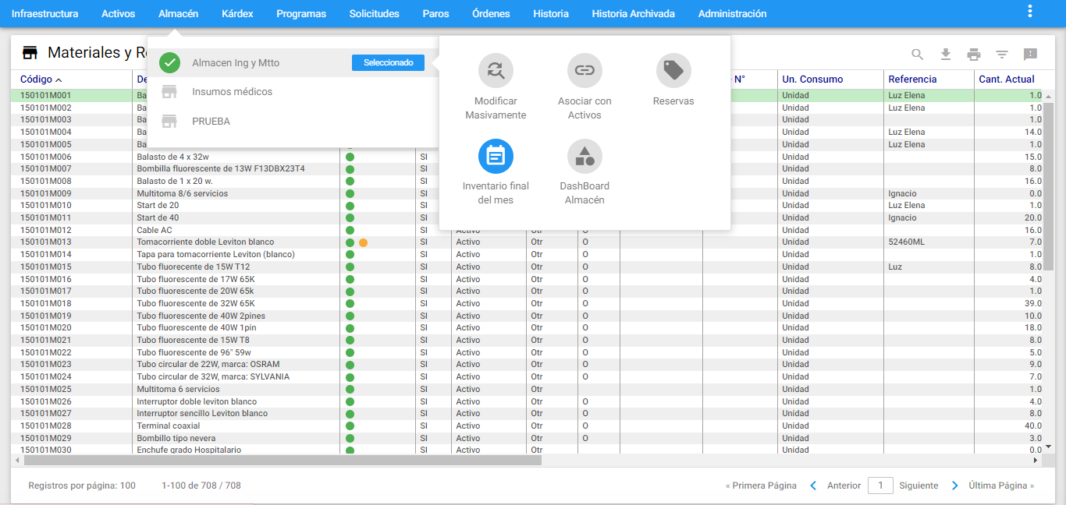Click the page number input field

(x=880, y=486)
